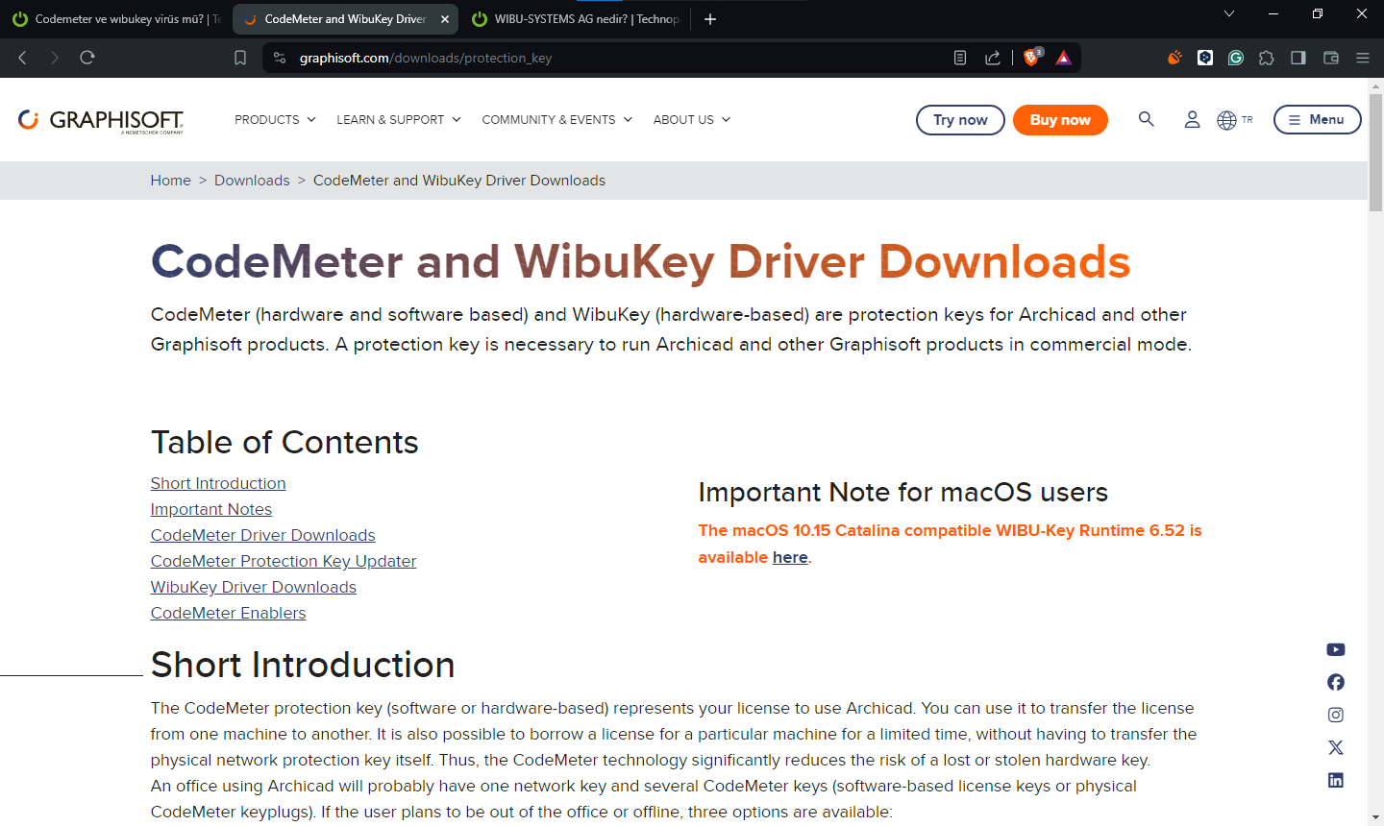This screenshot has width=1384, height=826.
Task: Click the Graphisoft logo
Action: coord(101,120)
